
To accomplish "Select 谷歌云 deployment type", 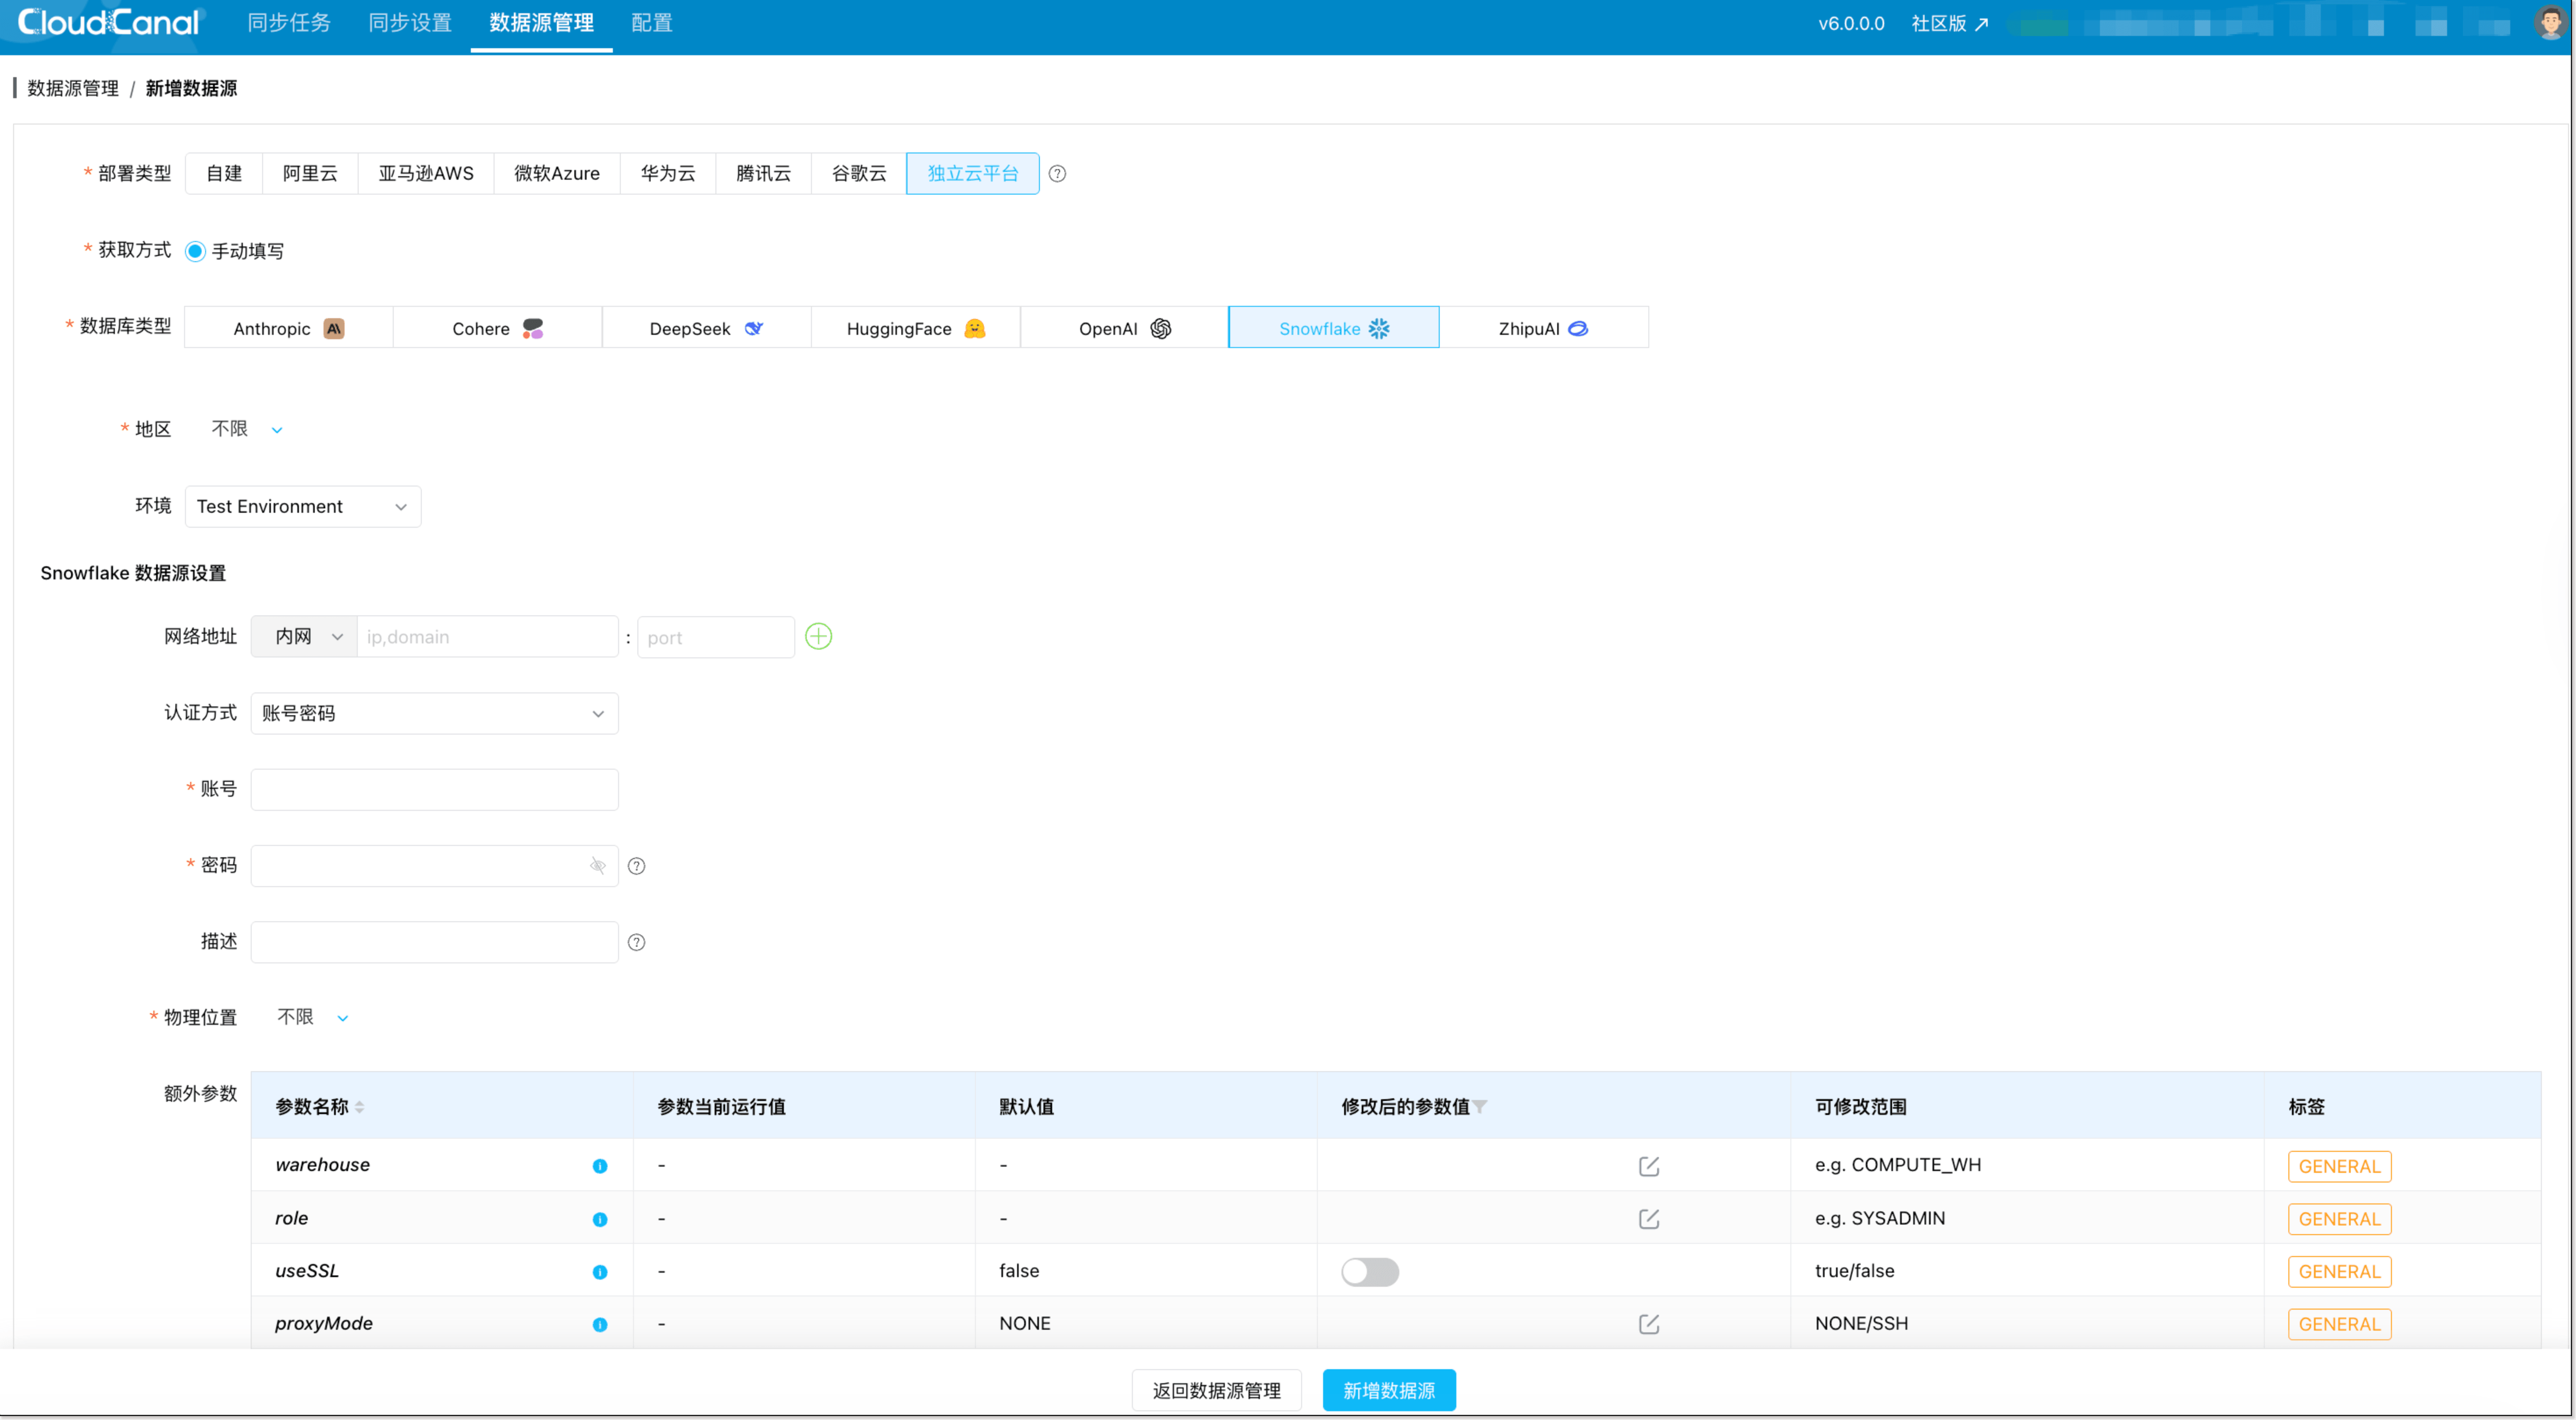I will 859,174.
